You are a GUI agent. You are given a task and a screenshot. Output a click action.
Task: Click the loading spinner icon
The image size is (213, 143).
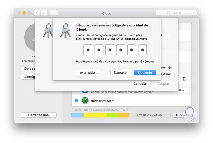[x=184, y=79]
